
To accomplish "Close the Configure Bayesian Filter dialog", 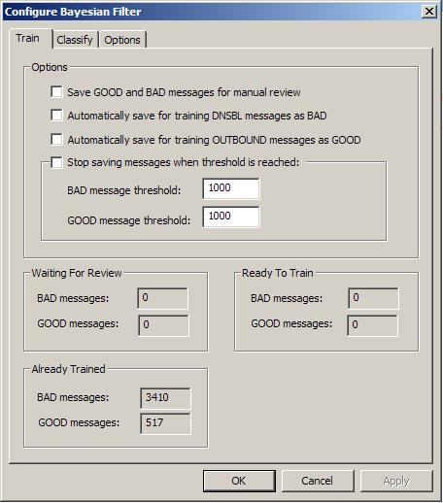I will point(429,12).
